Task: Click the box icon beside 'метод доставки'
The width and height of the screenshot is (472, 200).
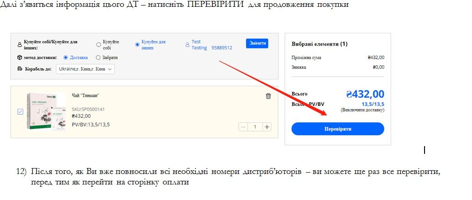Action: coord(19,58)
